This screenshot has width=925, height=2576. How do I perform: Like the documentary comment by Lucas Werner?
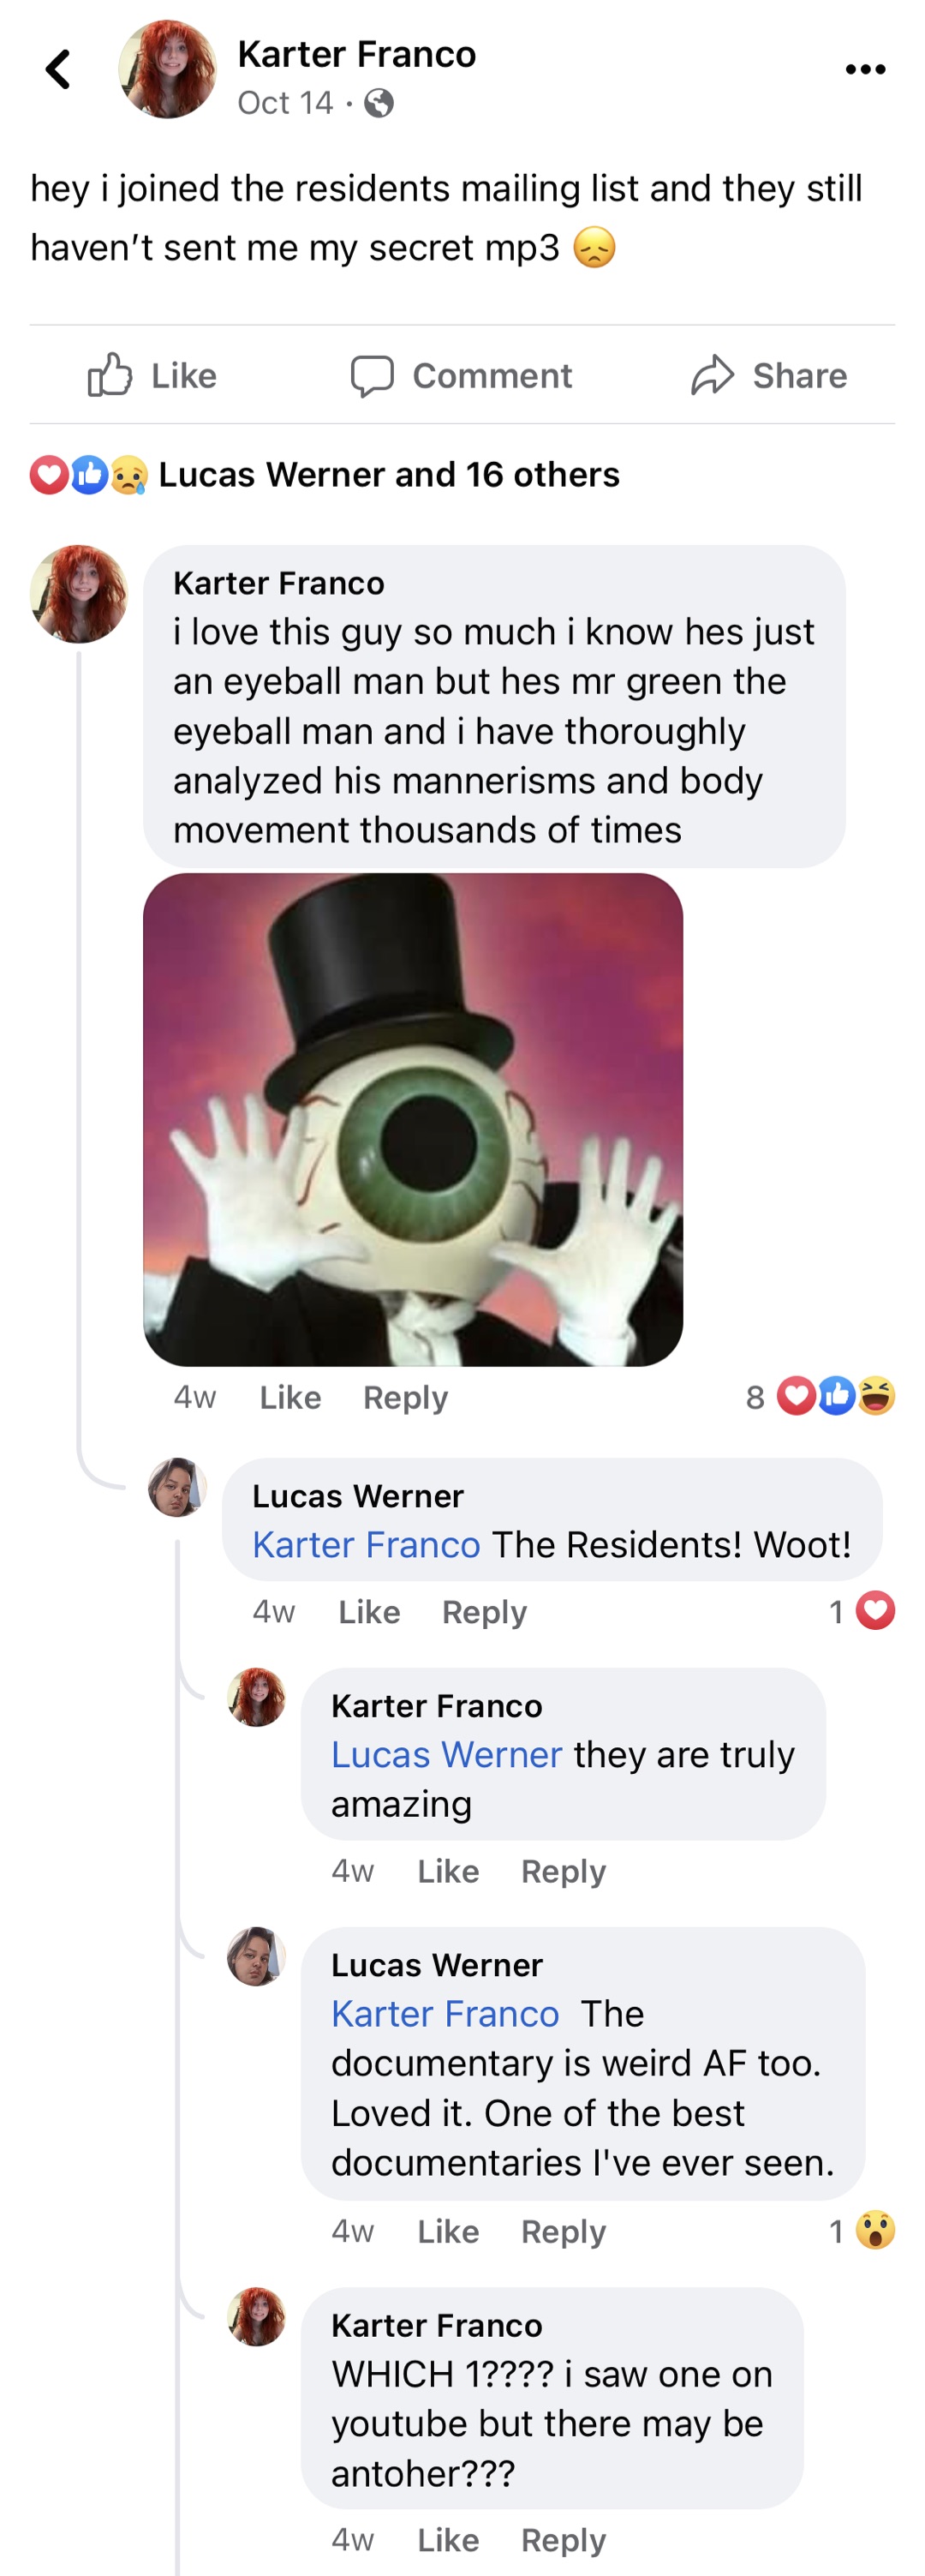[x=448, y=2231]
